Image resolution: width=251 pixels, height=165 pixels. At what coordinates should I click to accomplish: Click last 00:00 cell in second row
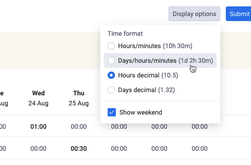200,148
